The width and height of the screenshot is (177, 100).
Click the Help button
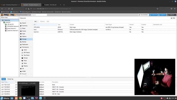pos(173,18)
